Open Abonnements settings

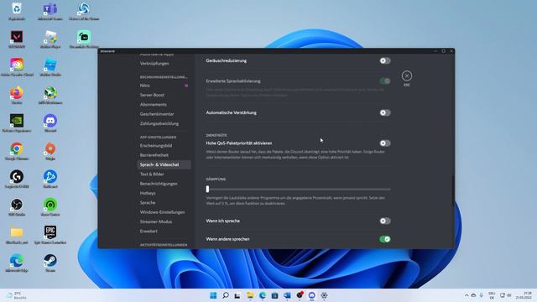point(153,104)
